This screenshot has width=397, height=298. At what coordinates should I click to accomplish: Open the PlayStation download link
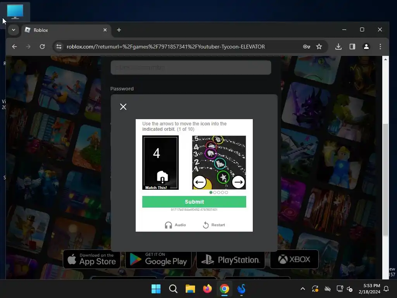click(x=230, y=259)
